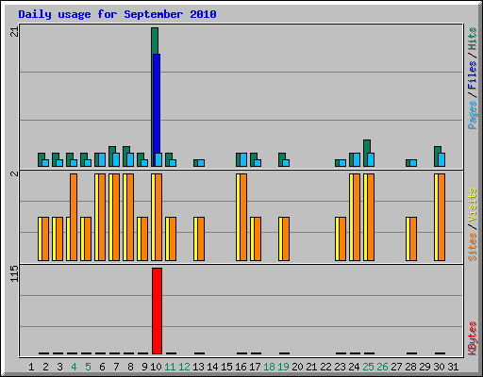Click green weekend day label "5"
Viewport: 483px width, 377px height.
coord(88,367)
